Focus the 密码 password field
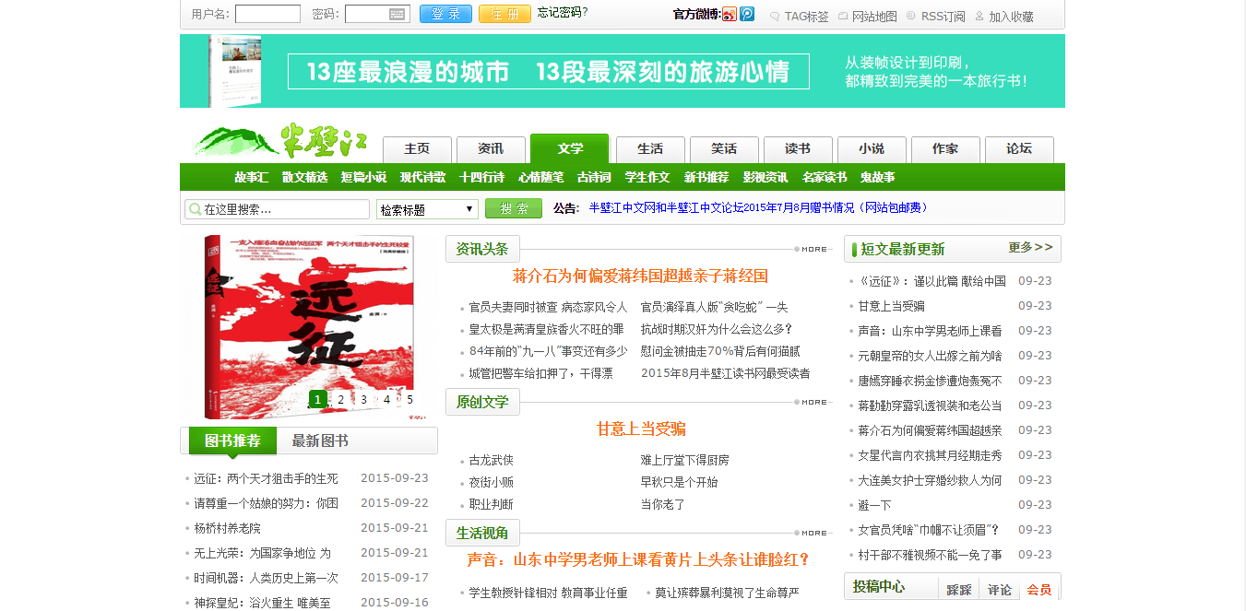This screenshot has width=1246, height=611. click(x=377, y=14)
